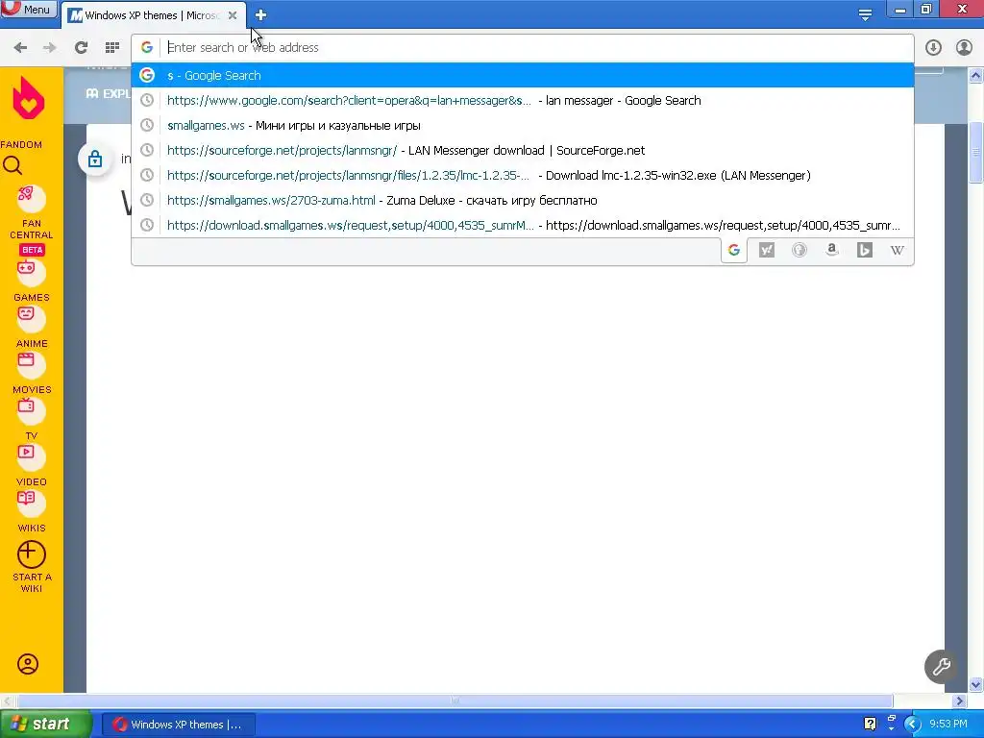Open the Windows Start button
The image size is (984, 738).
[44, 725]
